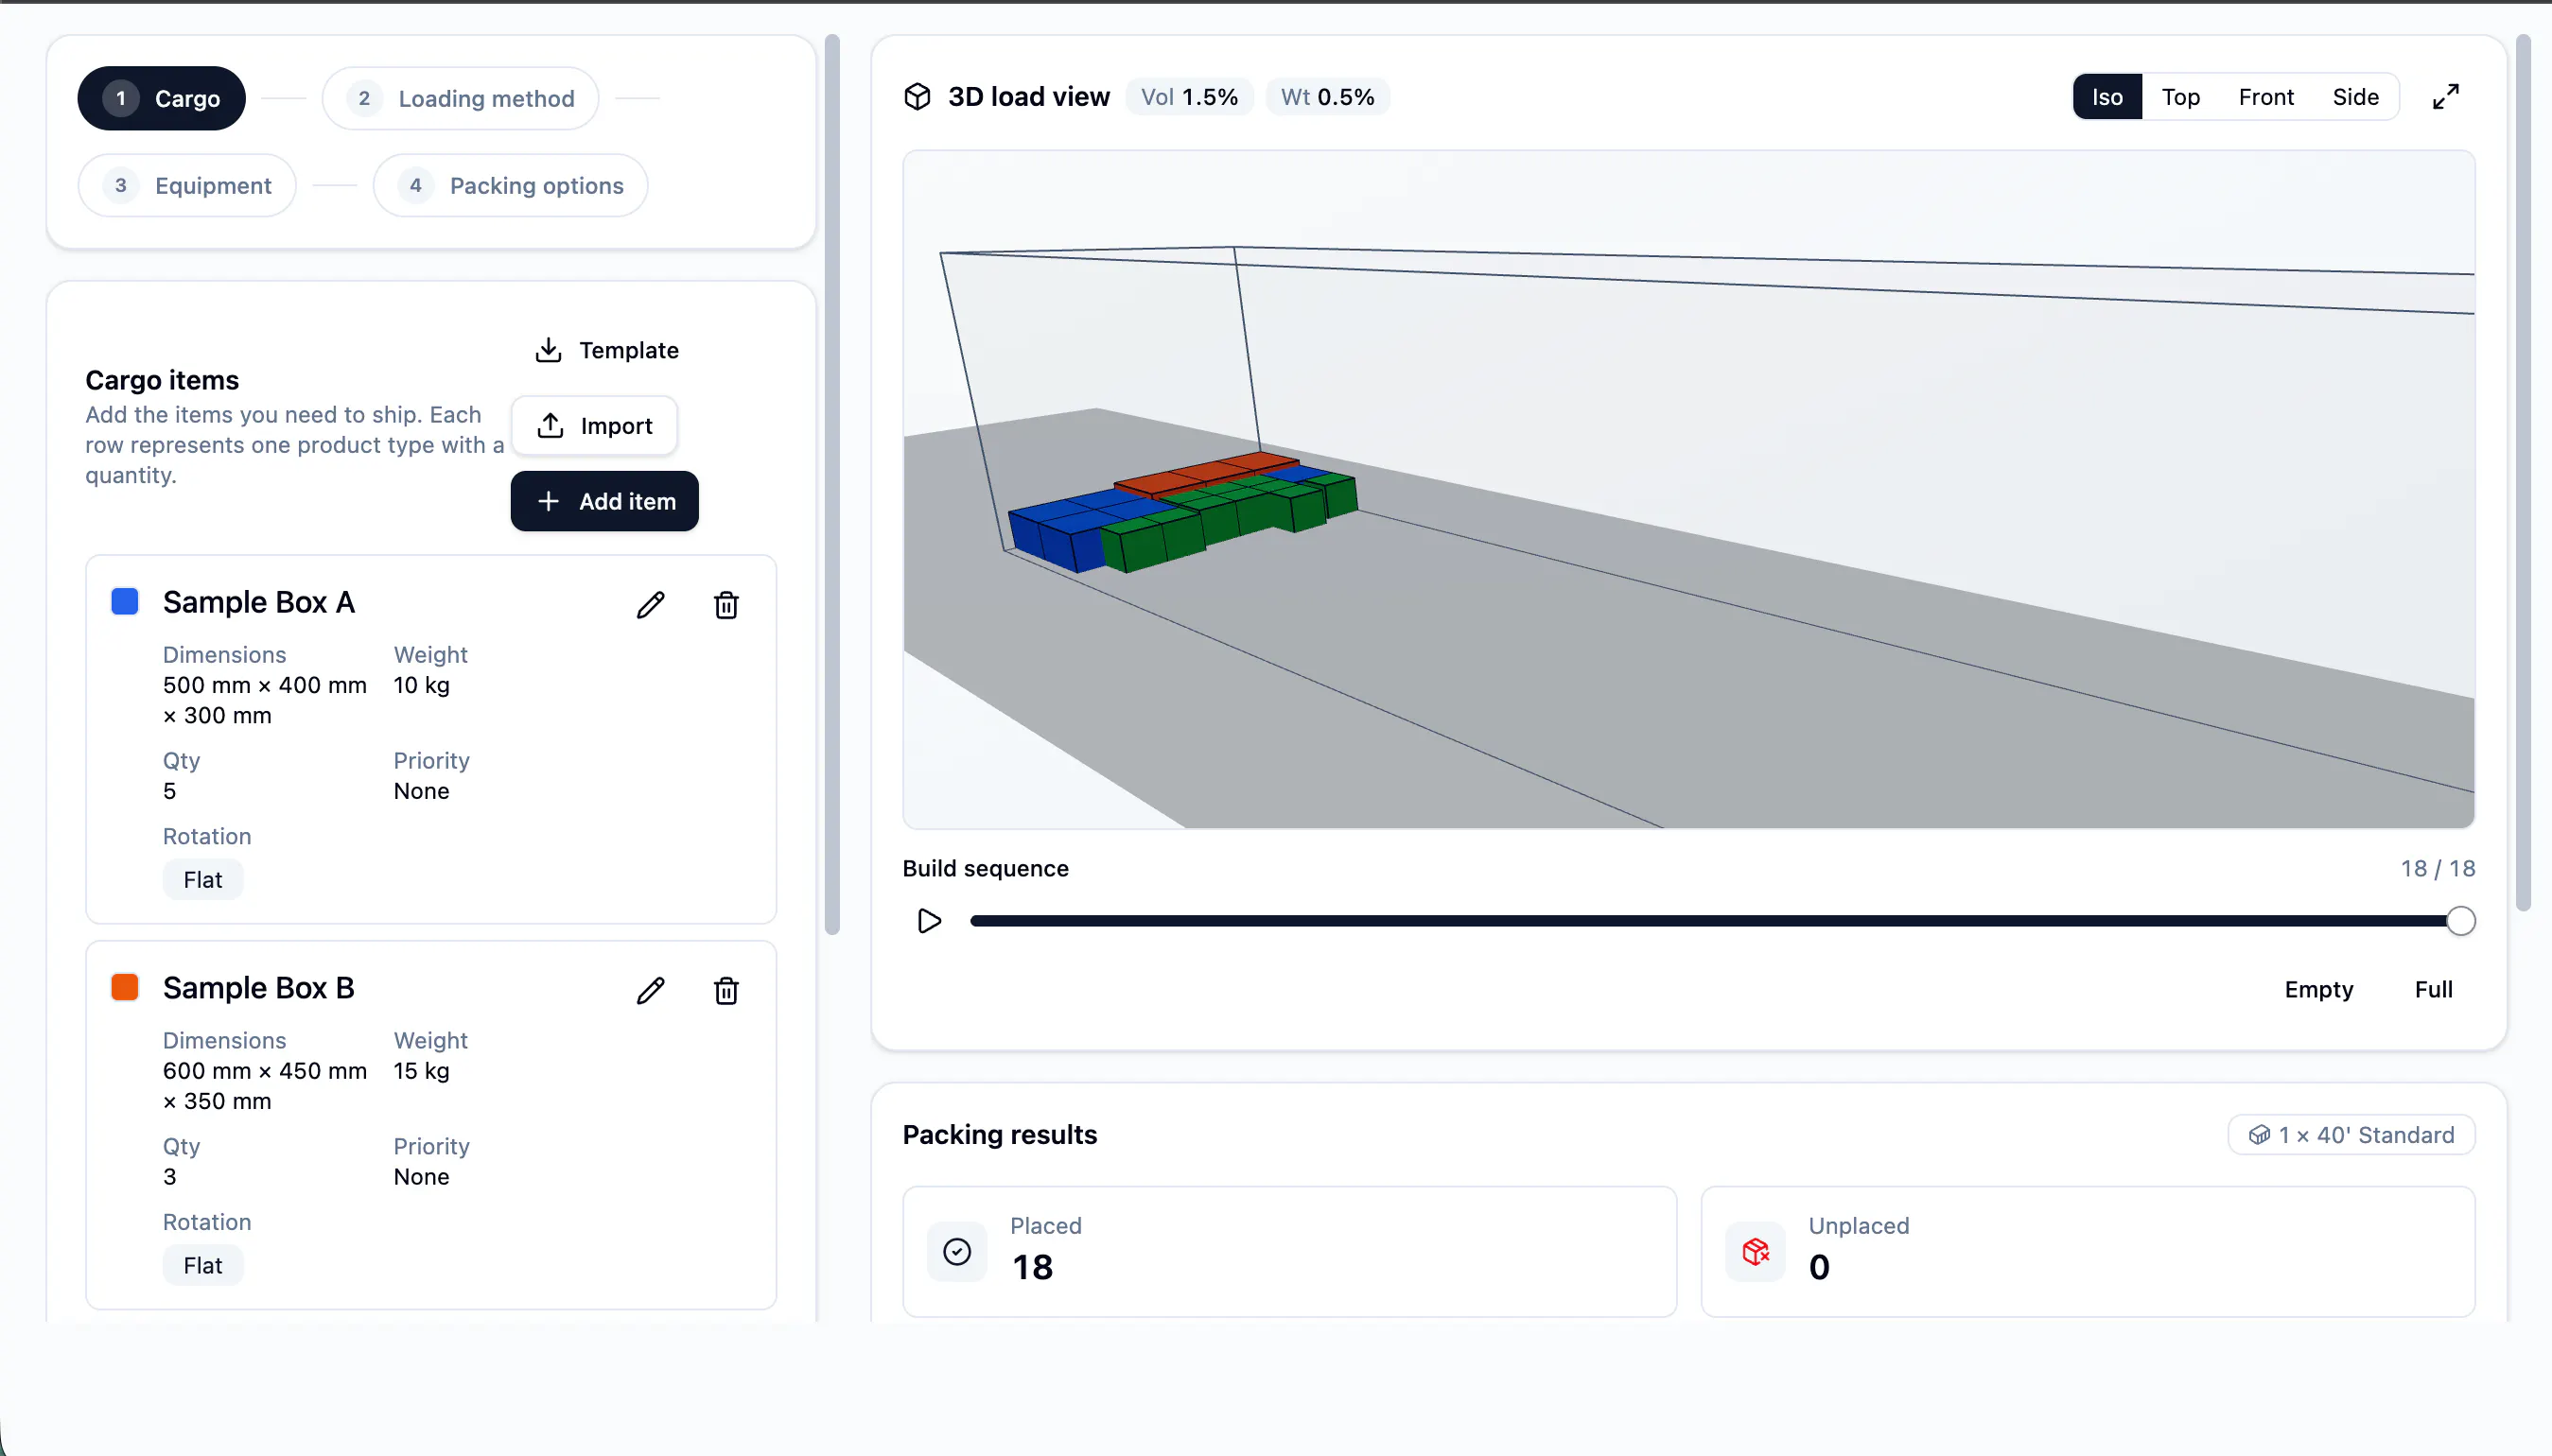Switch to Front view
The width and height of the screenshot is (2552, 1456).
click(x=2266, y=97)
